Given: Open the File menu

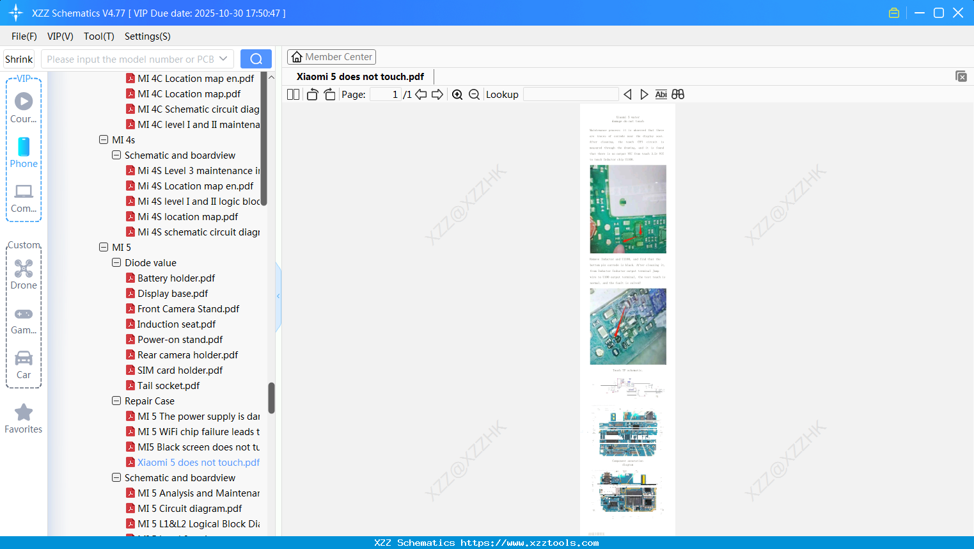Looking at the screenshot, I should (x=24, y=36).
